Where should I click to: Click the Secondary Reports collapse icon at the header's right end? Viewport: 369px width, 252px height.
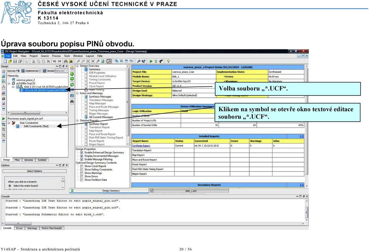pyautogui.click(x=302, y=185)
